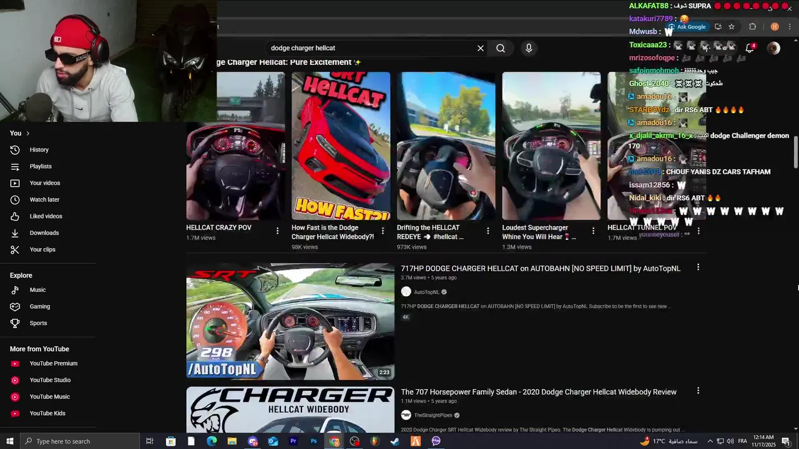Open the Downloads page in YouTube

(x=44, y=233)
